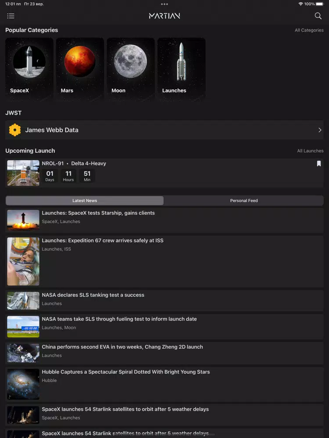Tap the 11 Hours countdown box
Viewport: 329px width, 438px height.
coord(68,176)
